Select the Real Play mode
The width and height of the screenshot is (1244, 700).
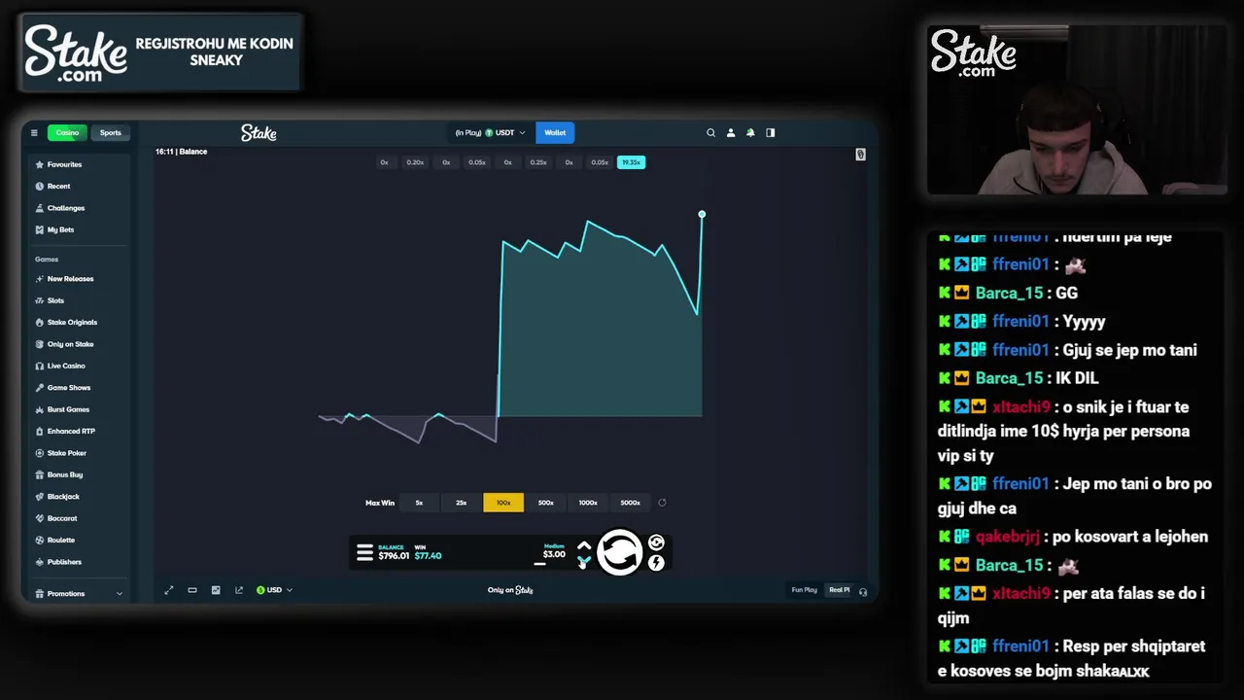pyautogui.click(x=839, y=590)
